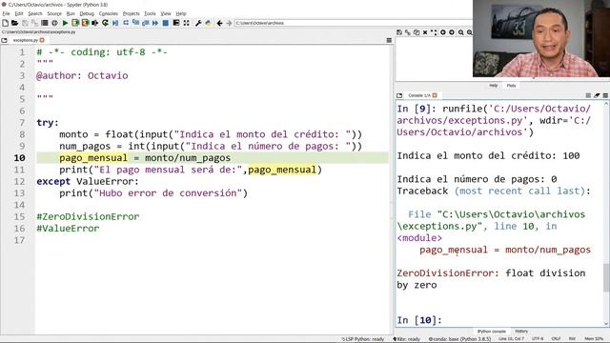Viewport: 610px width, 343px height.
Task: Click the debugger step-over icon
Action: coord(126,23)
